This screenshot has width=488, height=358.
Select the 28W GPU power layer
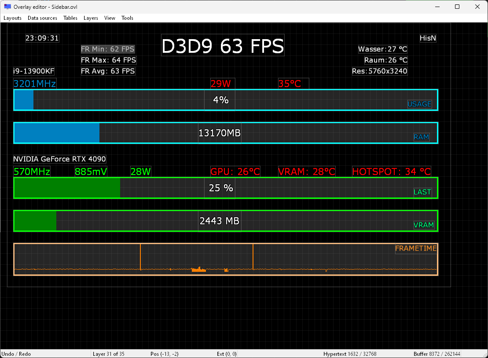pyautogui.click(x=141, y=172)
